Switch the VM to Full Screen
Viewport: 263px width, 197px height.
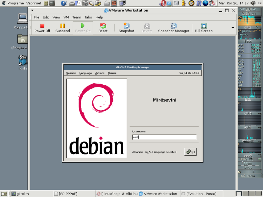(x=203, y=28)
